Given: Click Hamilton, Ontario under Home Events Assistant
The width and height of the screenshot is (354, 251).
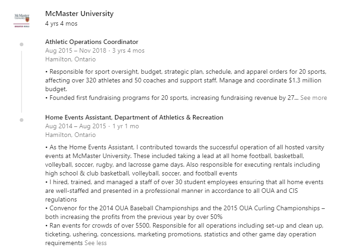Looking at the screenshot, I should [x=71, y=135].
